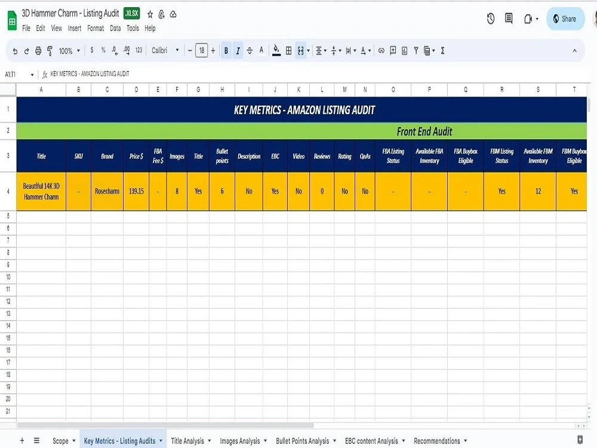Open text wrapping dropdown

point(350,51)
